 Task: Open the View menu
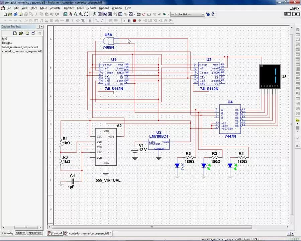24,8
